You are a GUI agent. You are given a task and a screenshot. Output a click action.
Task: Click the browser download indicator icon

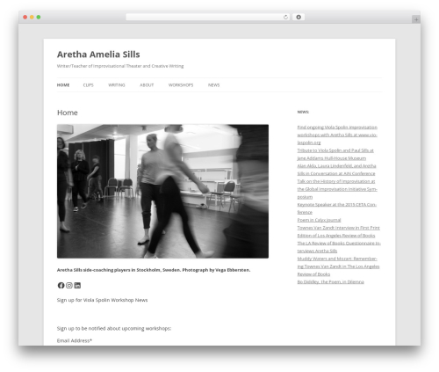click(x=299, y=17)
